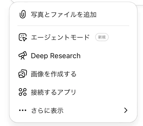Start Deep Research from the menu label

pyautogui.click(x=56, y=56)
